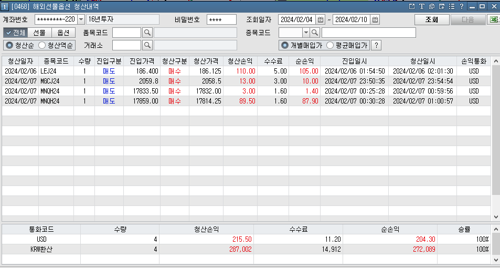Image resolution: width=500 pixels, height=268 pixels.
Task: Click the 품목코드 search magnifier icon
Action: [147, 33]
